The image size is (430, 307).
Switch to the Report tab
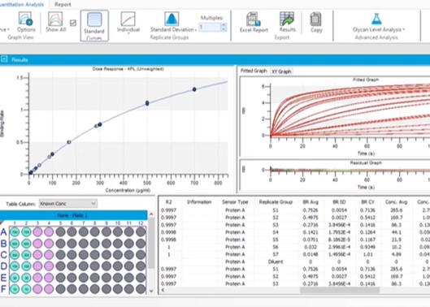63,4
